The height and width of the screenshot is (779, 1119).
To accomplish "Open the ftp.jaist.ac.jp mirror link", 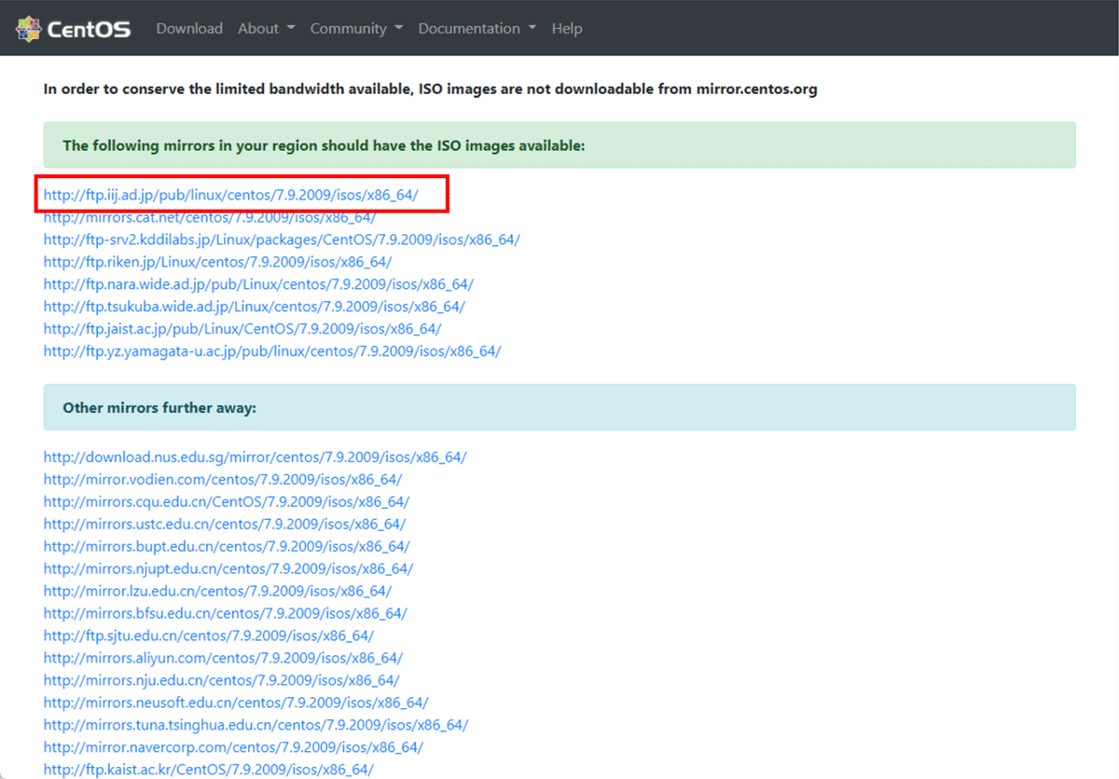I will pos(242,329).
